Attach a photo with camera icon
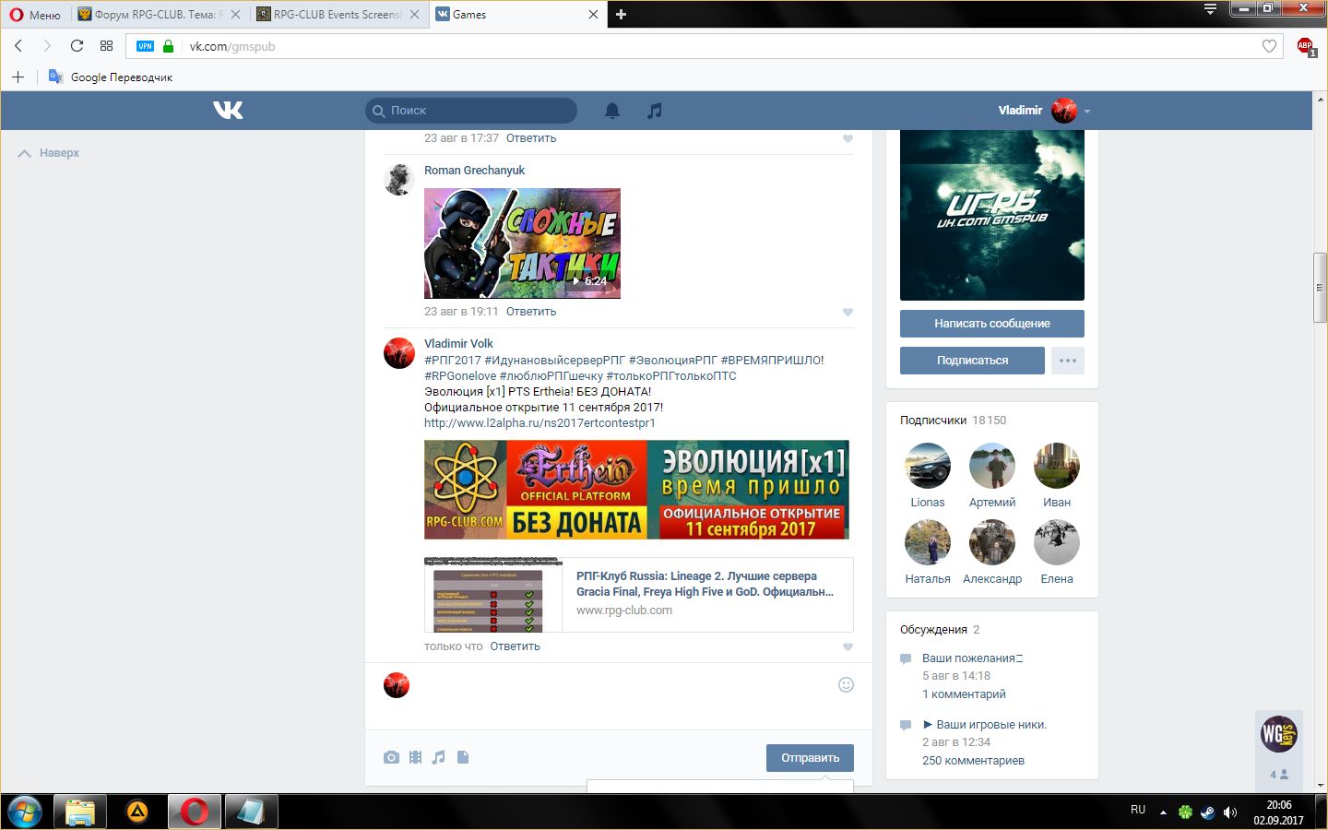The height and width of the screenshot is (830, 1328). tap(391, 757)
